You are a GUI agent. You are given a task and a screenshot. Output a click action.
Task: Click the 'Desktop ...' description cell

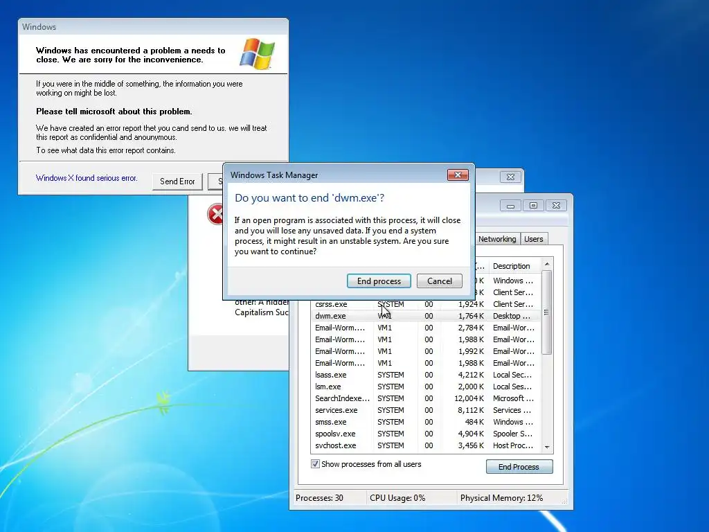coord(512,316)
